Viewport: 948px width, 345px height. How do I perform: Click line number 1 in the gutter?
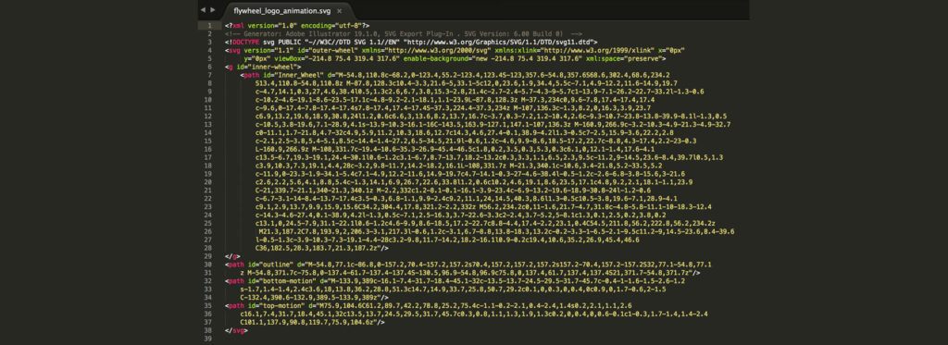[209, 25]
